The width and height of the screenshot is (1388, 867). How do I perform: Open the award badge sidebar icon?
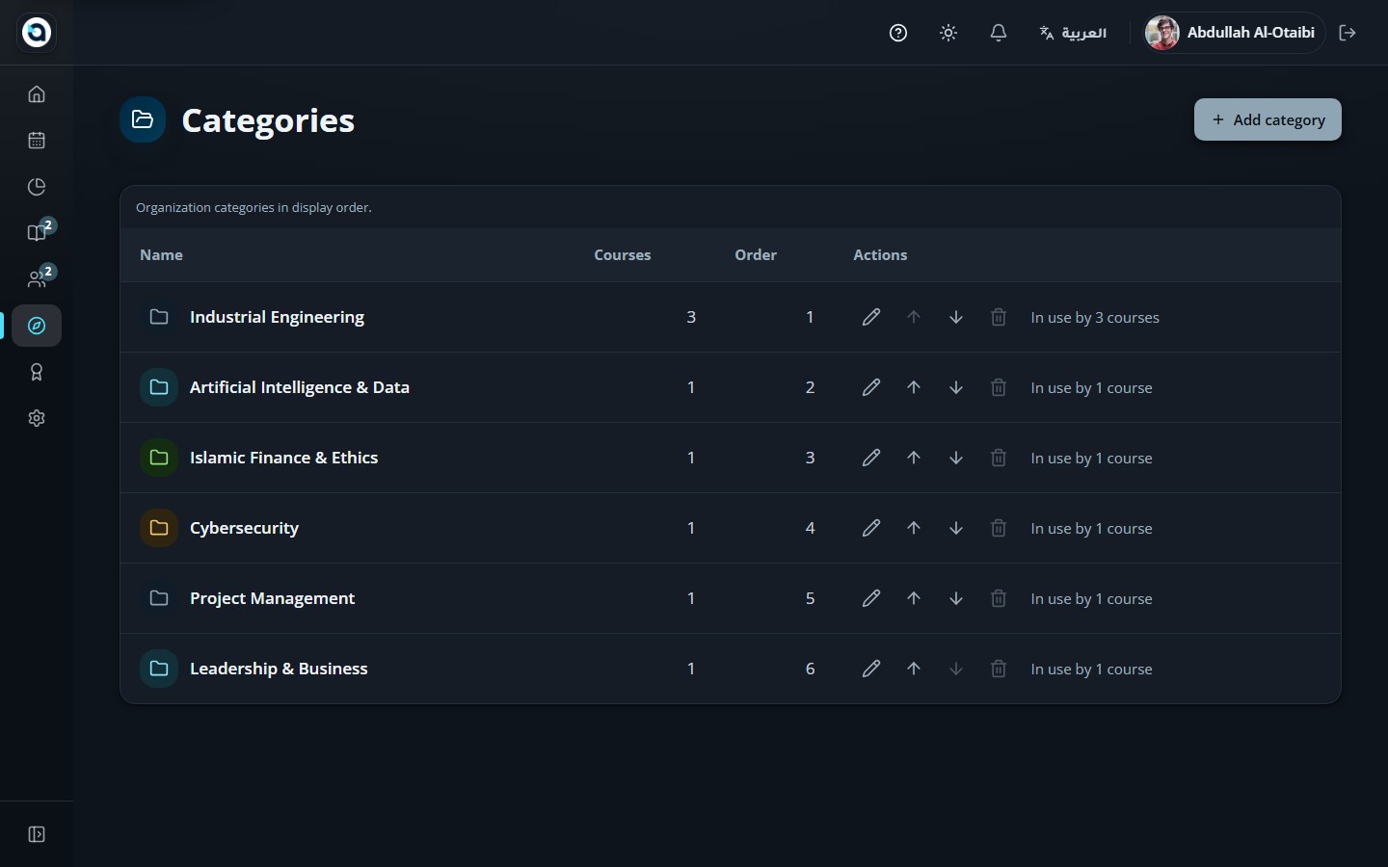coord(37,372)
